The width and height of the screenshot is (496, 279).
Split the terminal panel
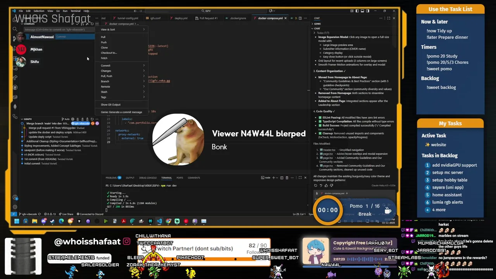pos(282,177)
